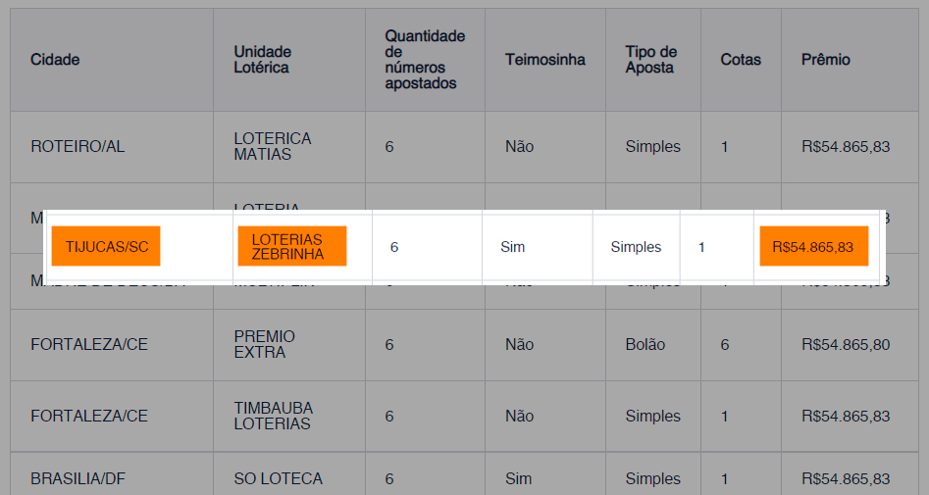
Task: Click the "Tipo de Aposta" header
Action: click(650, 60)
